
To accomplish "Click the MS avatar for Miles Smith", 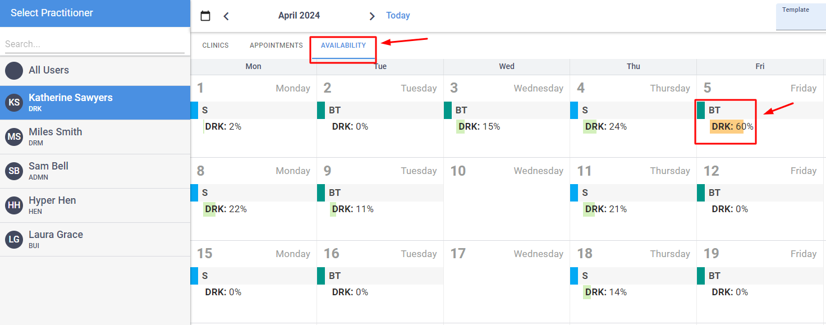I will [14, 137].
